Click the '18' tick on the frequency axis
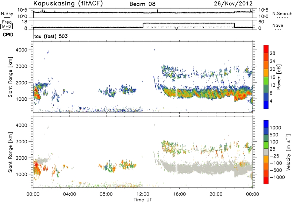The height and width of the screenshot is (202, 292). (24, 22)
